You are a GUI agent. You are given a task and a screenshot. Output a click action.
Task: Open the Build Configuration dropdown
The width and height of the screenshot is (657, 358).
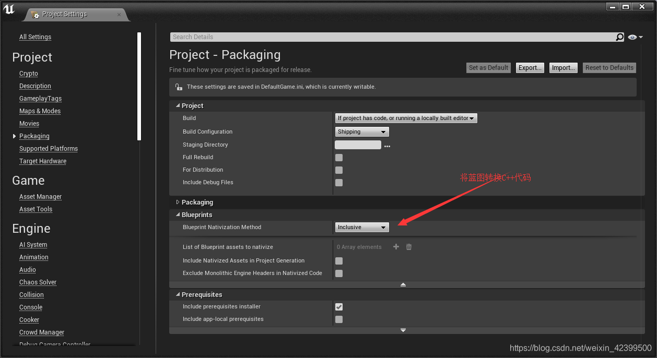[x=362, y=132]
